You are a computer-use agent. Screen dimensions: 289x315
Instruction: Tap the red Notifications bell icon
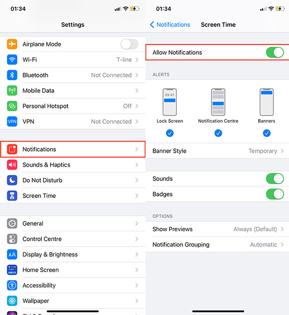[x=12, y=149]
